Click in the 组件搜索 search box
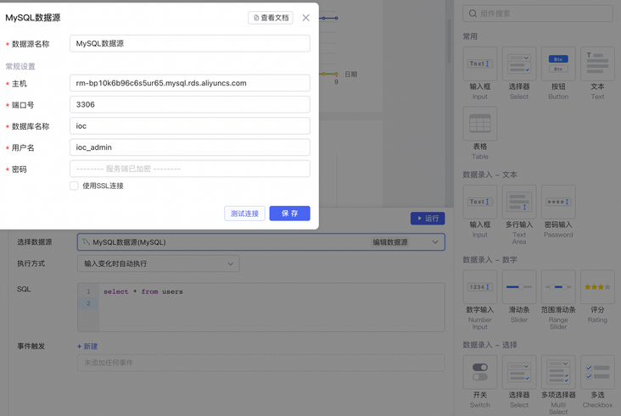The height and width of the screenshot is (416, 621). point(537,14)
